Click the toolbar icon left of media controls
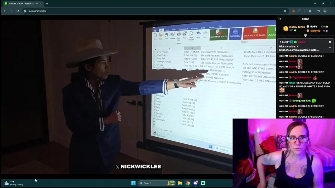335x188 pixels. coord(309,11)
